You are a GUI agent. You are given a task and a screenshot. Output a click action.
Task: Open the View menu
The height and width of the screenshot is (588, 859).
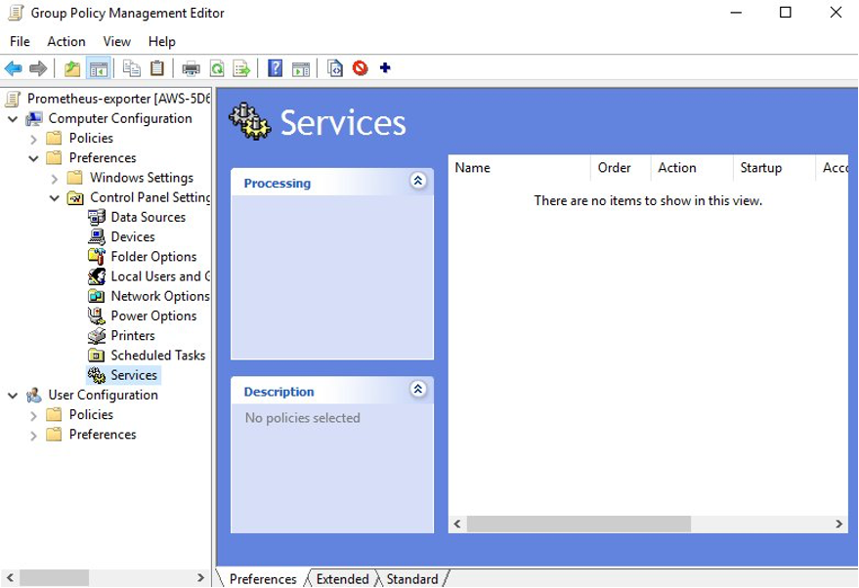point(115,41)
